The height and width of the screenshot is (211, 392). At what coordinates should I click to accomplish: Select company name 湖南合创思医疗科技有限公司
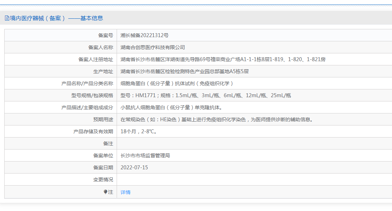click(153, 47)
